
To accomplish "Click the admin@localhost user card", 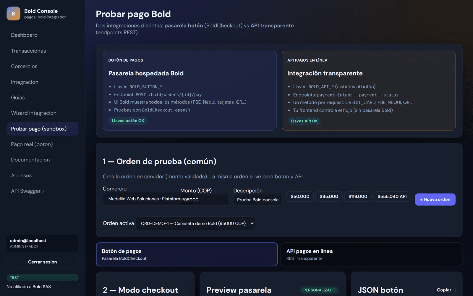I will (42, 243).
